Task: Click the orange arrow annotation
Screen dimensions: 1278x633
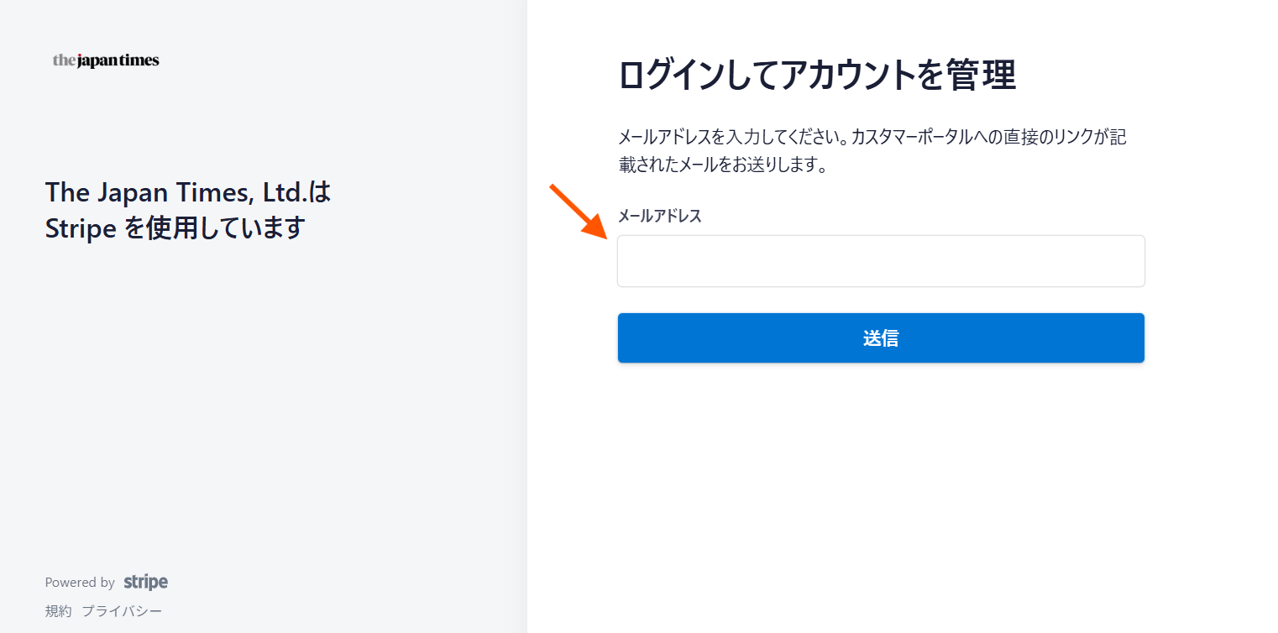Action: point(578,212)
